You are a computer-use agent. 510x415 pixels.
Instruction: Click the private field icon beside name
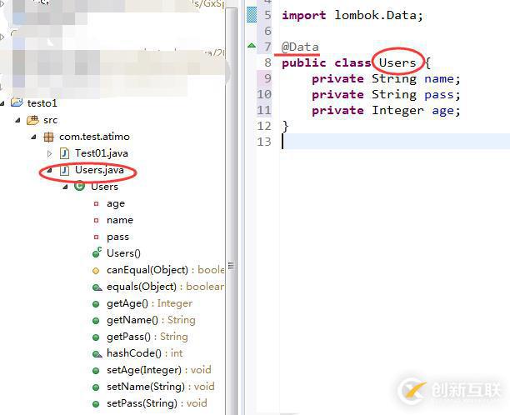96,221
